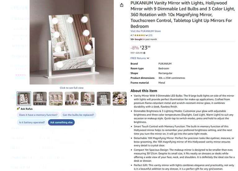Select the second thumbnail with control panel

tap(40, 99)
